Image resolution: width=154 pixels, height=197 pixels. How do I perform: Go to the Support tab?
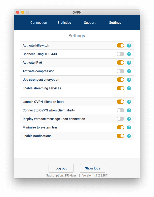90,23
